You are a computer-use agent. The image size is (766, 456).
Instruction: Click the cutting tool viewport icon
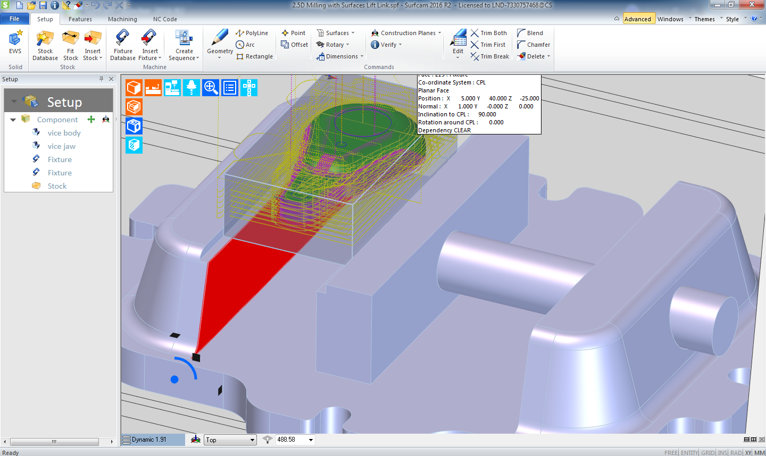[191, 88]
